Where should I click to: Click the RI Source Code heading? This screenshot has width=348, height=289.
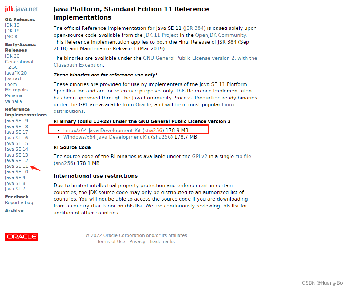point(72,147)
